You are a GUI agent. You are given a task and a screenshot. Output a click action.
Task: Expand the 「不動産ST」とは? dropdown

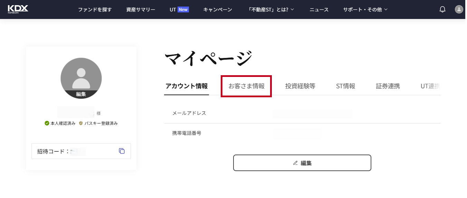pyautogui.click(x=271, y=10)
